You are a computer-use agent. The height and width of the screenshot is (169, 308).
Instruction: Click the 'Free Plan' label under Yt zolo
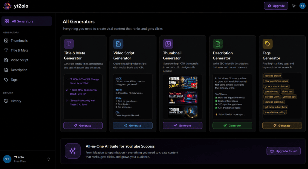click(20, 161)
